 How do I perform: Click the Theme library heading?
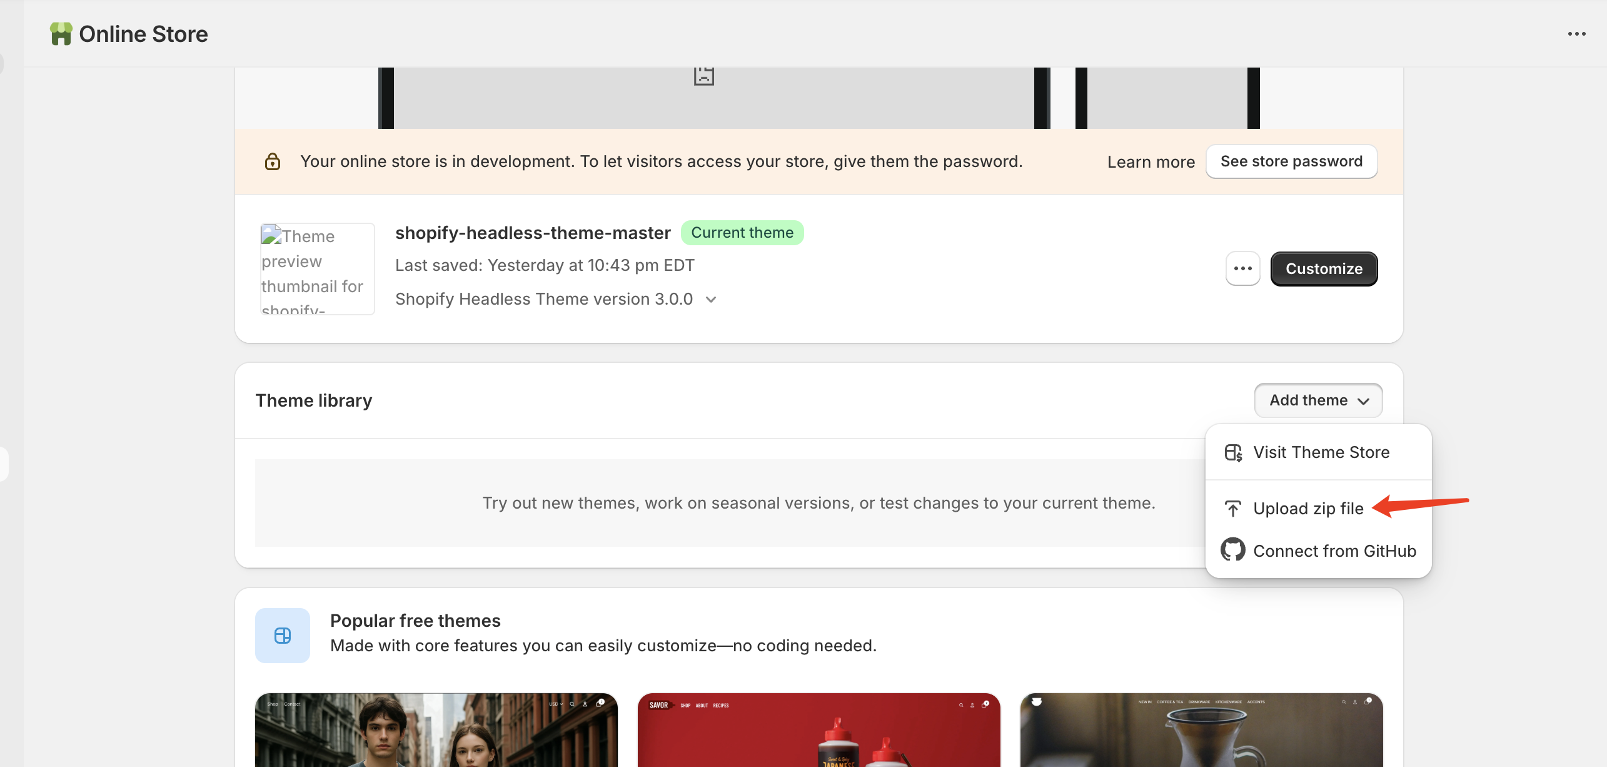coord(314,400)
